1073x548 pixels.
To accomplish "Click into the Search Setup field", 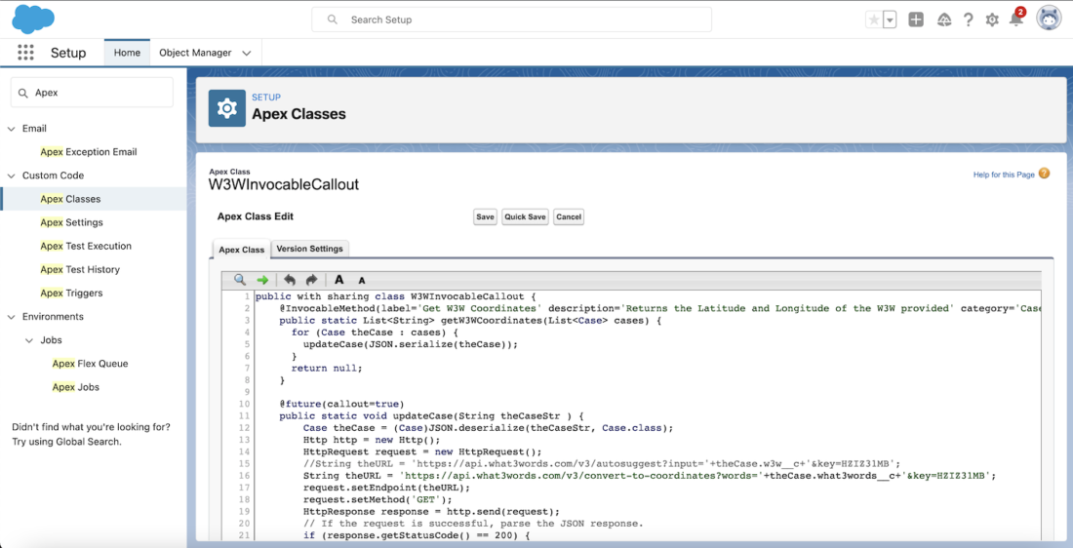I will click(x=511, y=20).
